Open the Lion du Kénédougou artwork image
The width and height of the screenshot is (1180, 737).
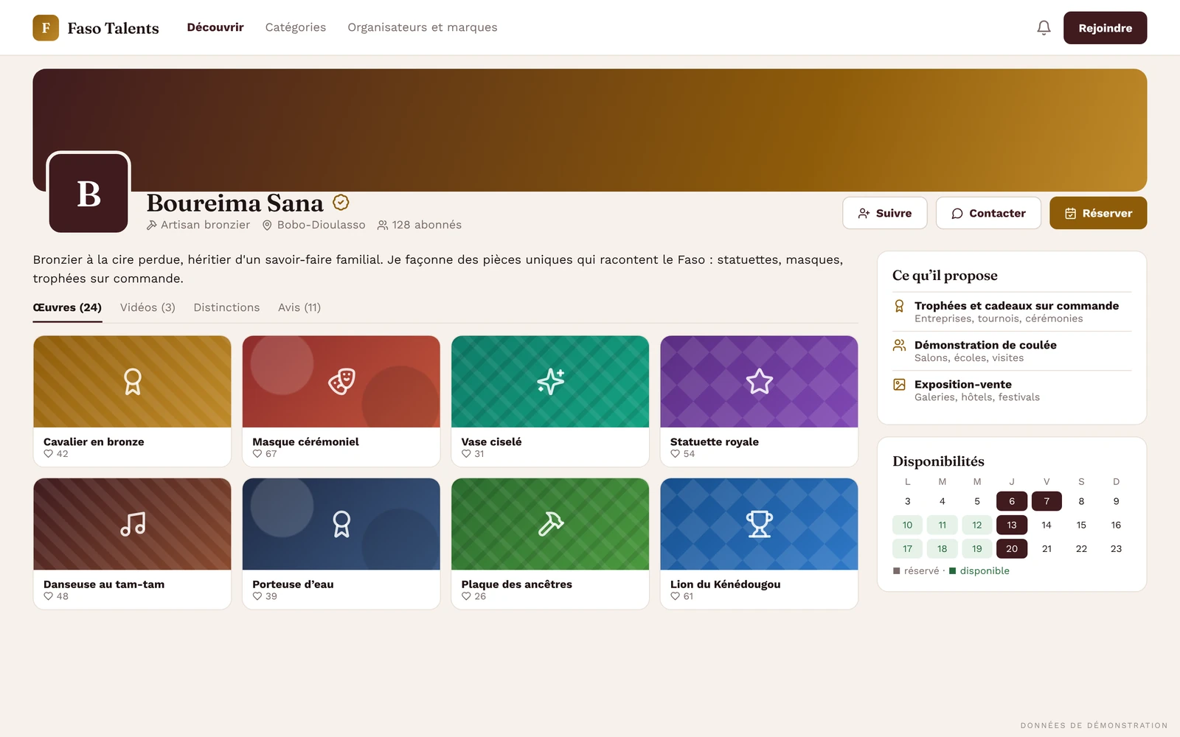[x=759, y=524]
